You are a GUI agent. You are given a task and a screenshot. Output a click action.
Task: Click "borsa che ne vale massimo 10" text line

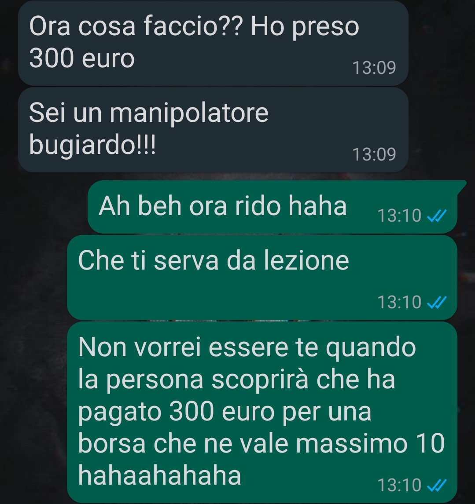point(261,444)
